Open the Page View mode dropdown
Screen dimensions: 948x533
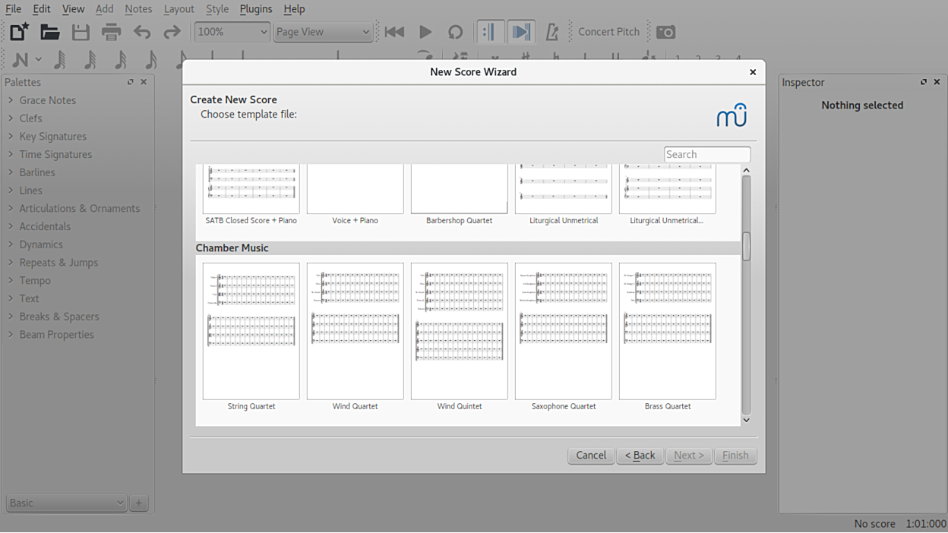click(x=323, y=32)
